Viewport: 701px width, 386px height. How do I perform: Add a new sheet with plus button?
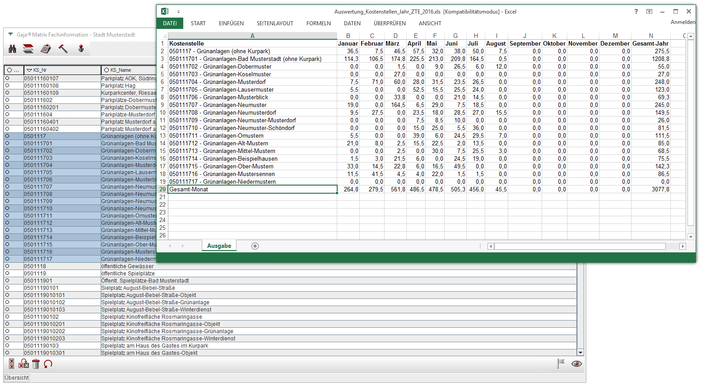[x=255, y=246]
